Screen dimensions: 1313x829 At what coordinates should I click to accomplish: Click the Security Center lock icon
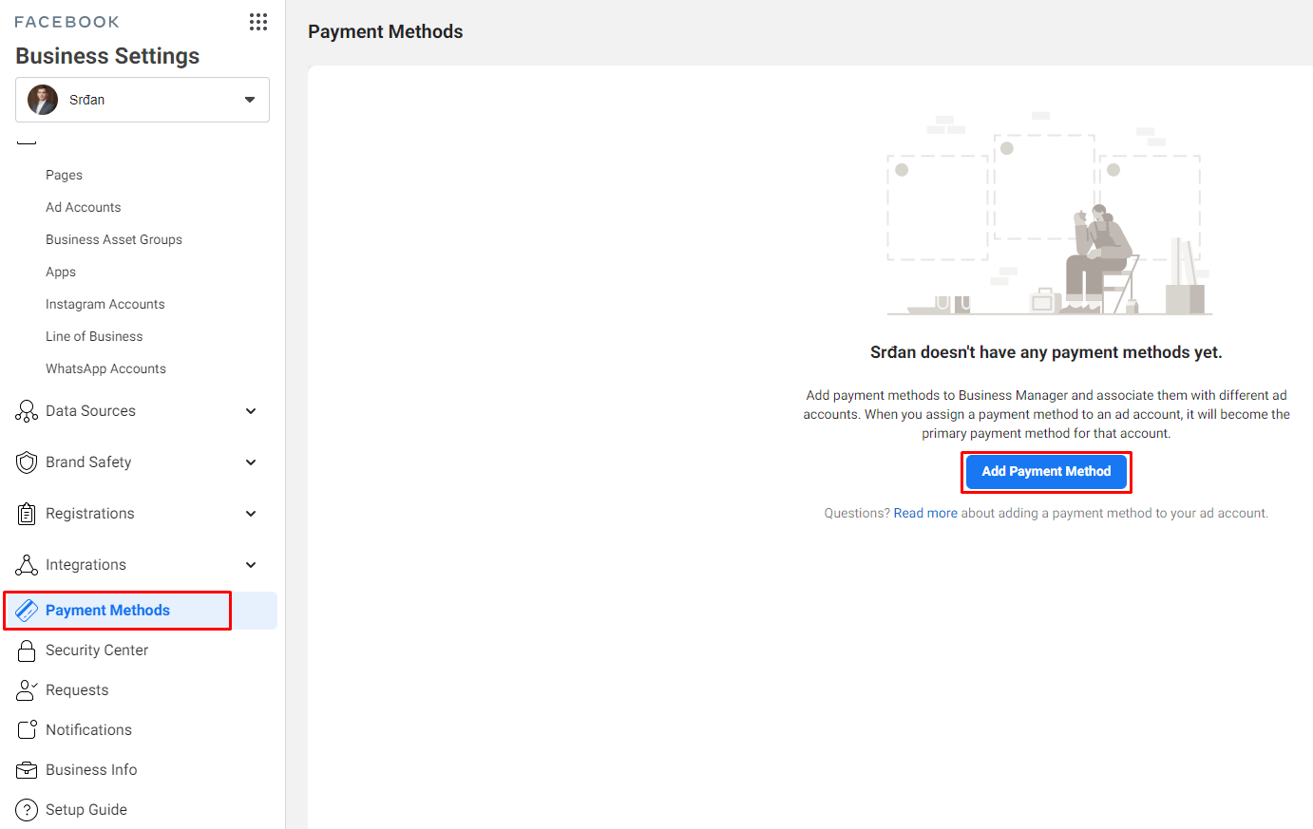(x=27, y=650)
